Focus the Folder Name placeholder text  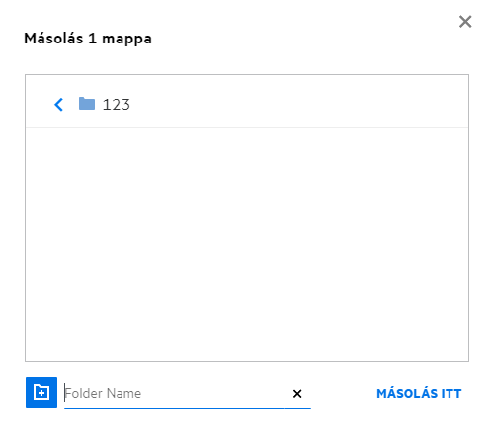tap(103, 393)
